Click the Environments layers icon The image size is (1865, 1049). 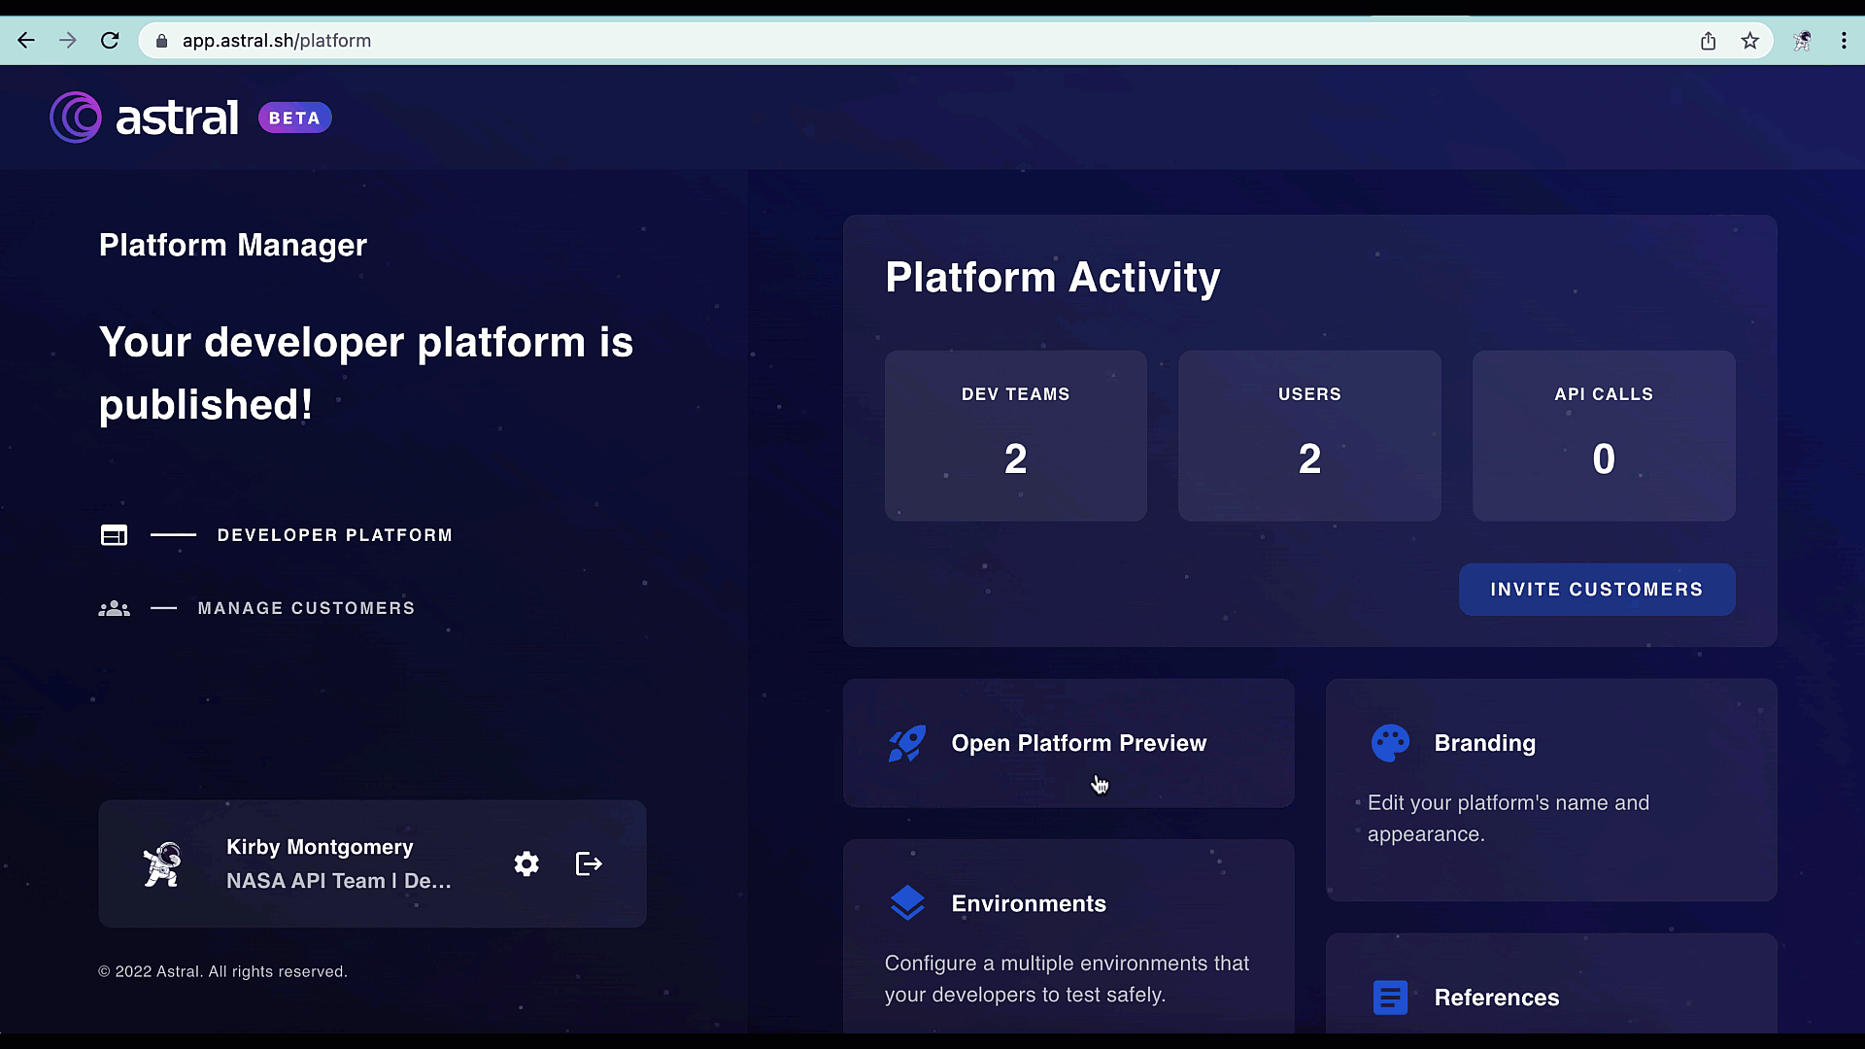(x=907, y=903)
